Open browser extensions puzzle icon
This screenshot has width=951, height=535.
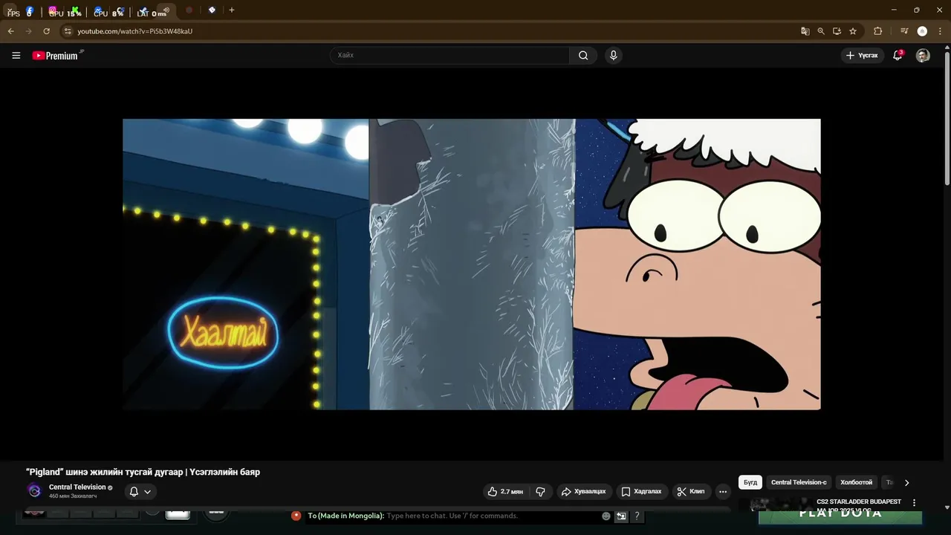[877, 31]
